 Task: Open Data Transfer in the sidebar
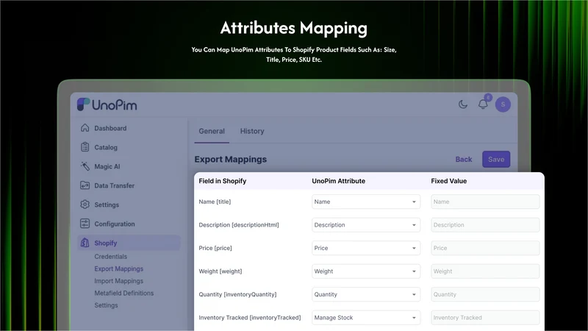tap(115, 186)
